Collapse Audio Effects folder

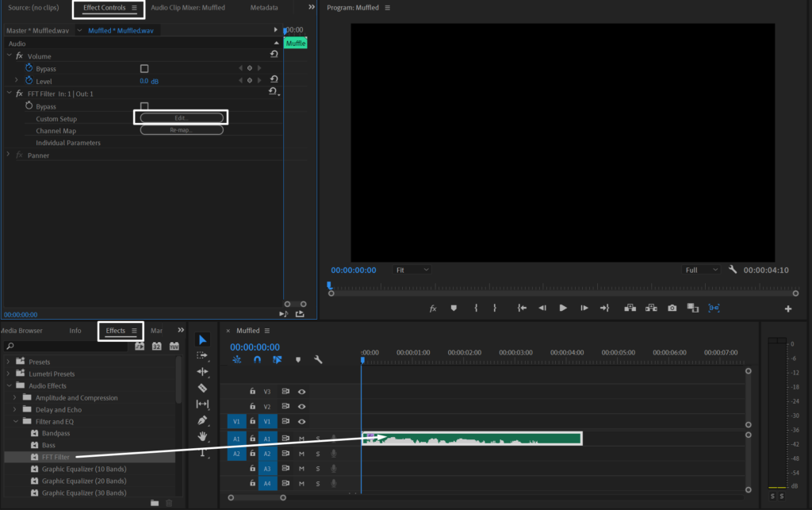pos(10,385)
